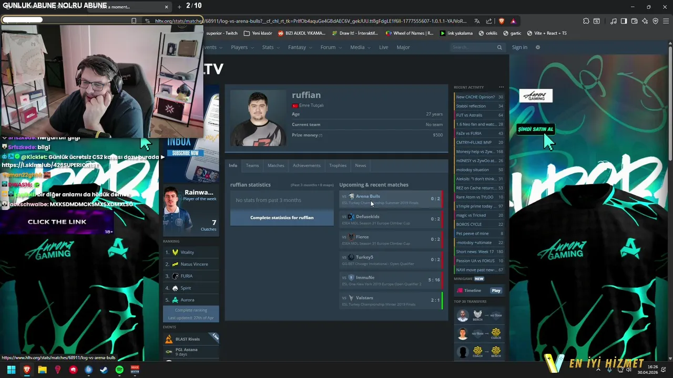The width and height of the screenshot is (673, 378).
Task: Click Complete statistics for ruffian button
Action: pos(282,217)
